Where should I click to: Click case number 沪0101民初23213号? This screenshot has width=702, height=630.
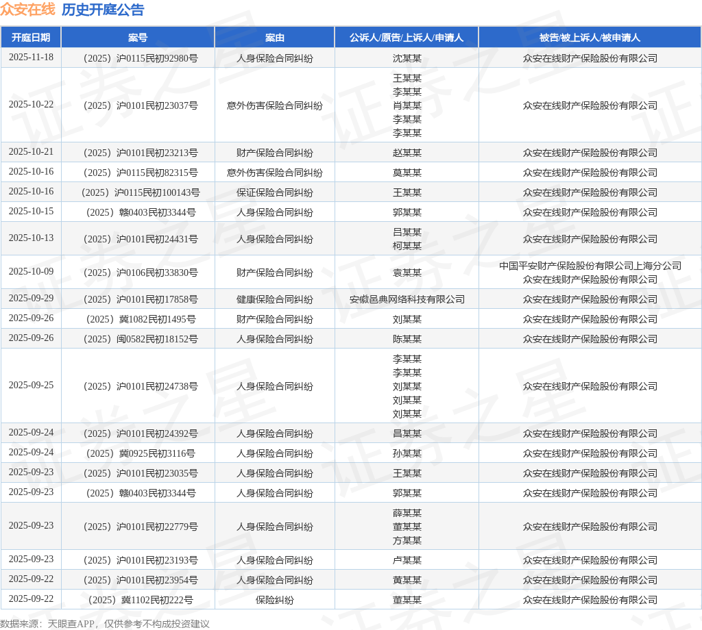point(141,153)
